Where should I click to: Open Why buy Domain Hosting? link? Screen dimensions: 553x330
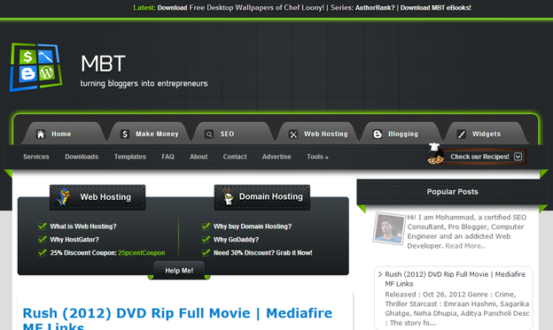pyautogui.click(x=253, y=226)
